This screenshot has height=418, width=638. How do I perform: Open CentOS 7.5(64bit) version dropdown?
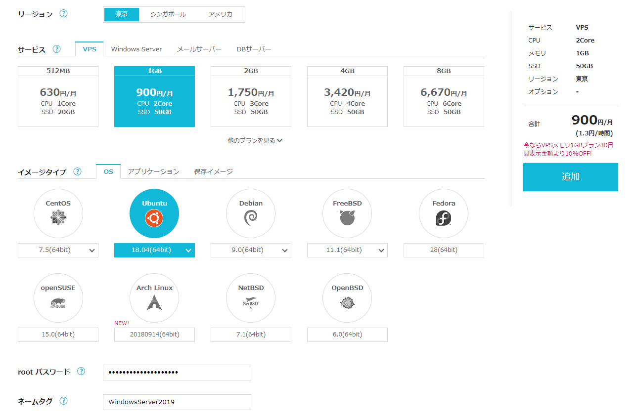pos(58,250)
